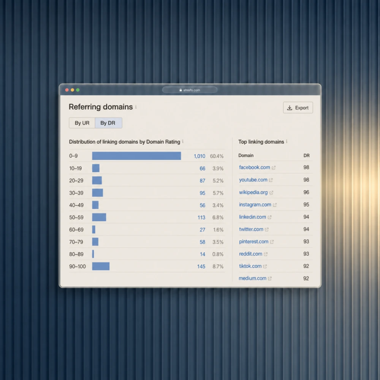Close the browser window with red button
Image resolution: width=380 pixels, height=380 pixels.
[x=67, y=90]
